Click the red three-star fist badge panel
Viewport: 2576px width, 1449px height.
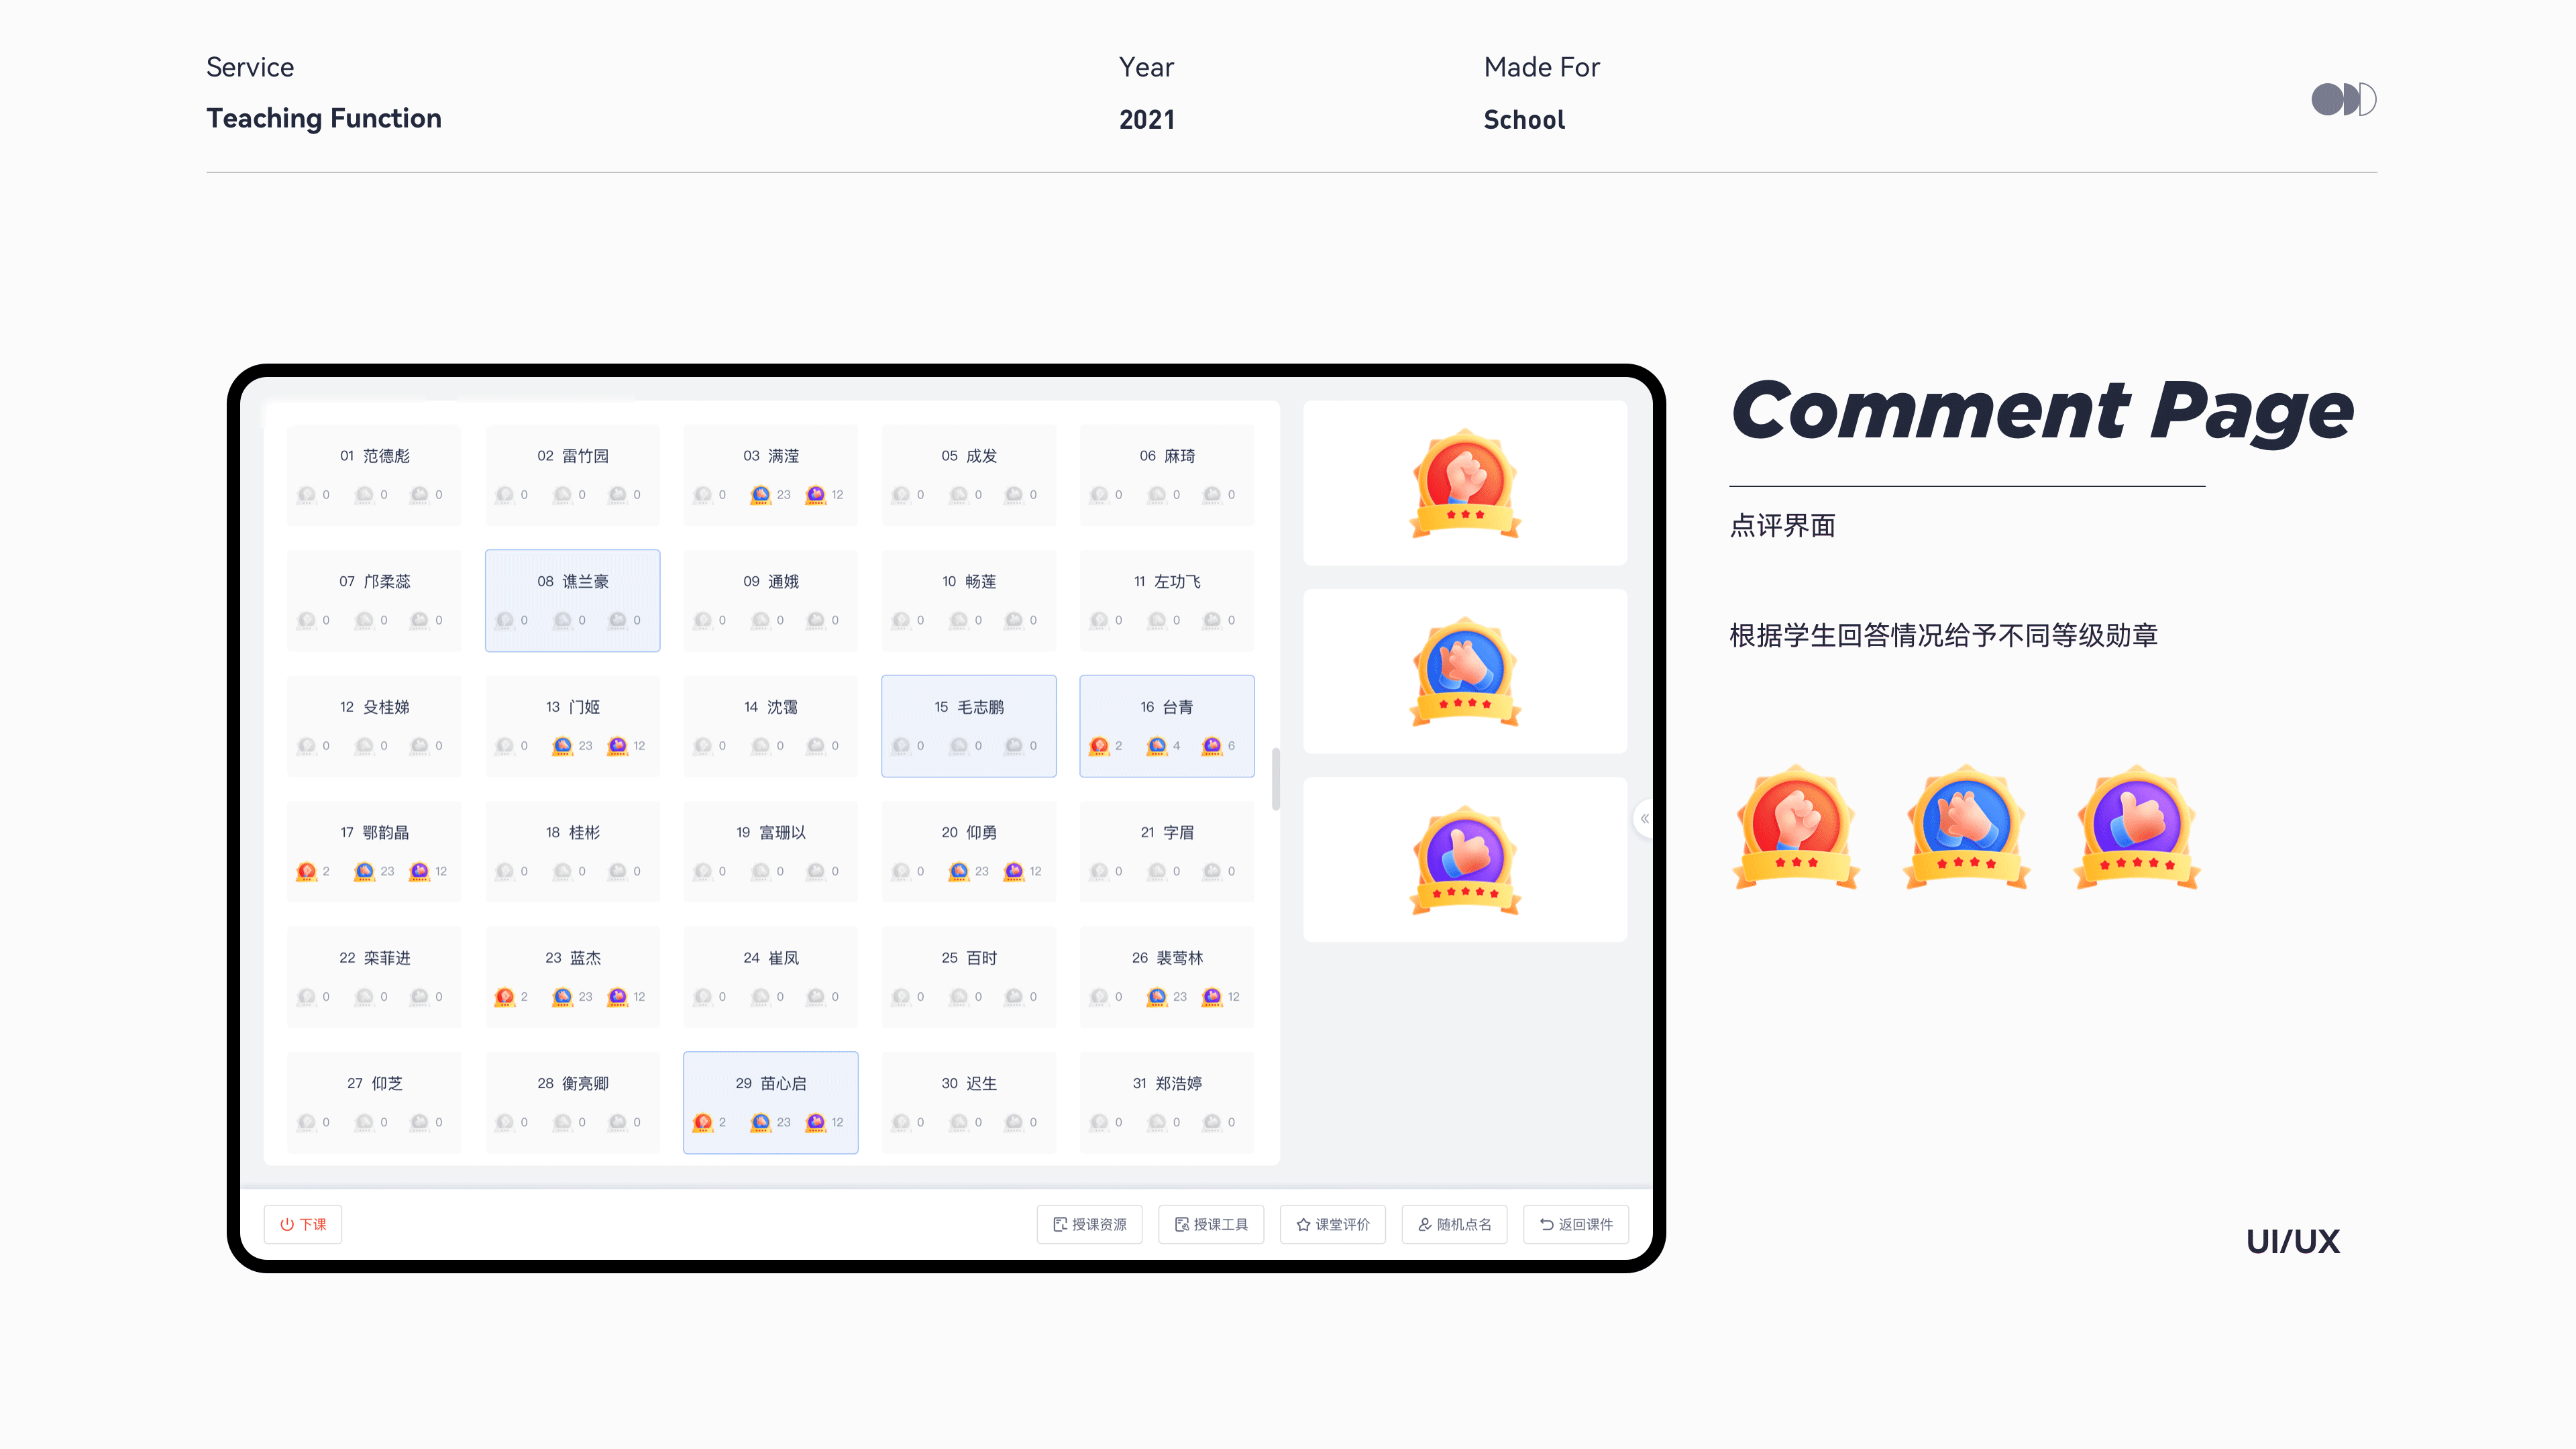coord(1465,483)
